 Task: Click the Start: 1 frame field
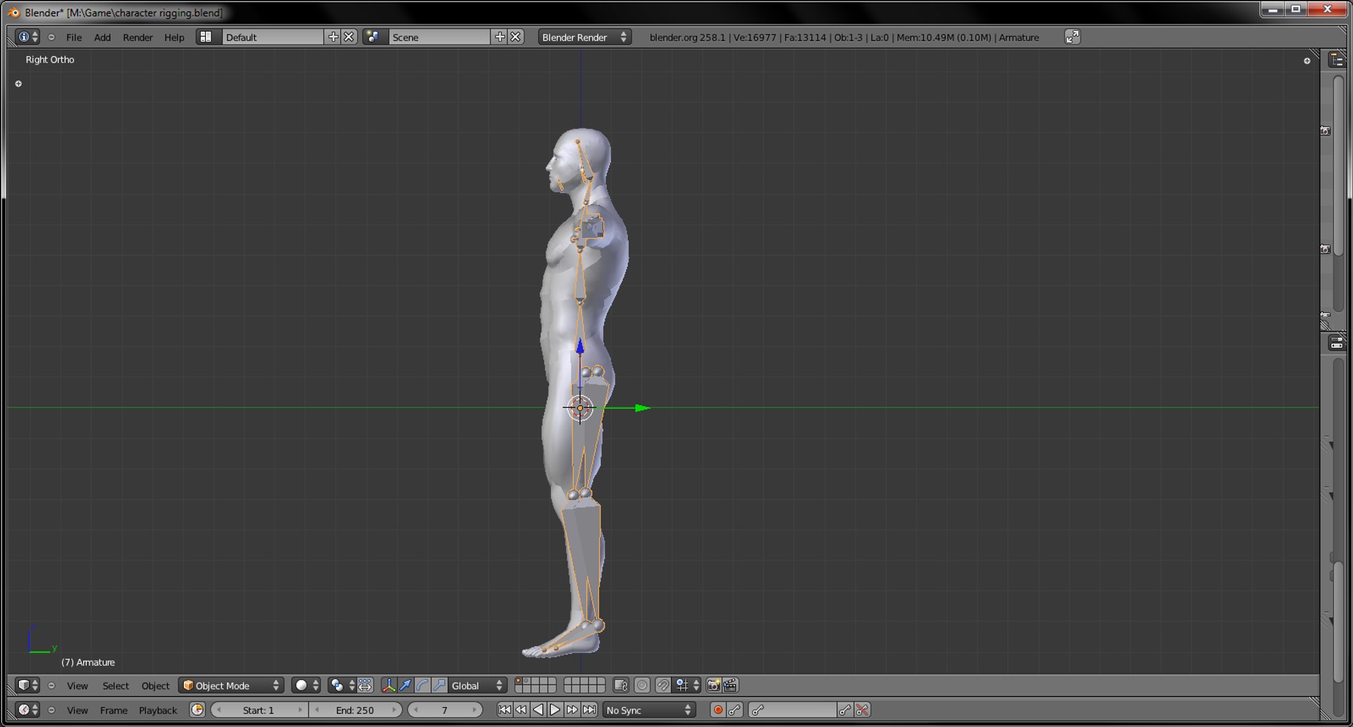[x=259, y=710]
